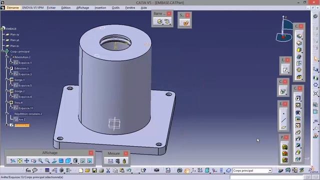The height and width of the screenshot is (180, 320).
Task: Open the Fichier menu
Action: 51,7
